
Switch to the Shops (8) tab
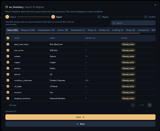[x=130, y=30]
